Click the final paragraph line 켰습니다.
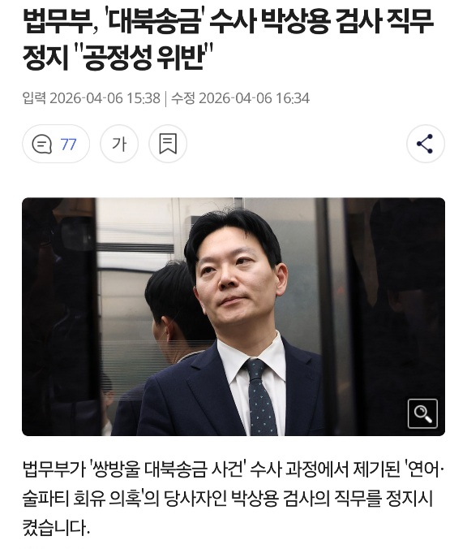This screenshot has height=549, width=467. click(56, 527)
